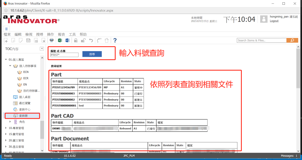Screen dimensions: 302x160
Task: Export results to Word
Action: 68,40
